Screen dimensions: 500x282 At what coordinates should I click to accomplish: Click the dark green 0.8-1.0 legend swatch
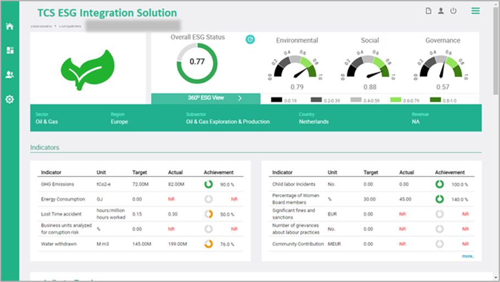[435, 100]
